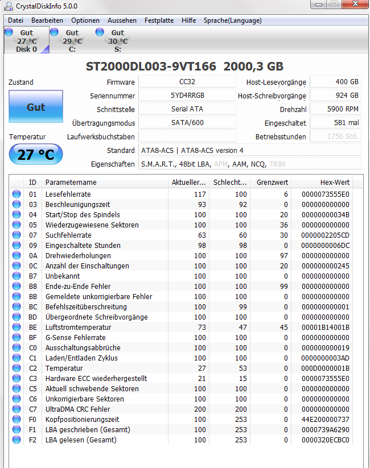Viewport: 370px width, 468px height.
Task: Click the Aktueller... column header
Action: click(188, 182)
